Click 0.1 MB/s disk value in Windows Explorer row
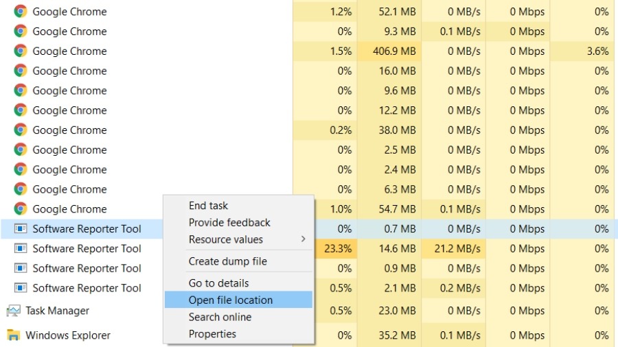The image size is (618, 347). (460, 335)
